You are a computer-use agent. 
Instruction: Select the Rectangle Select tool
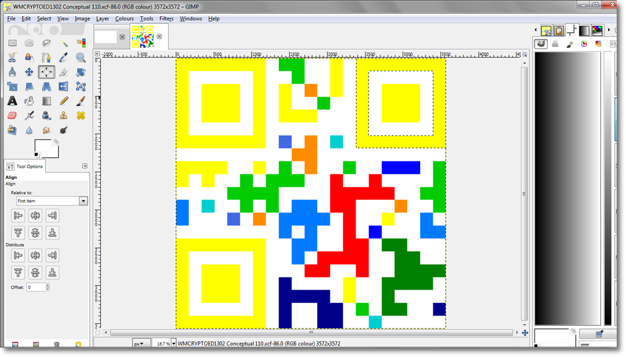pyautogui.click(x=12, y=43)
